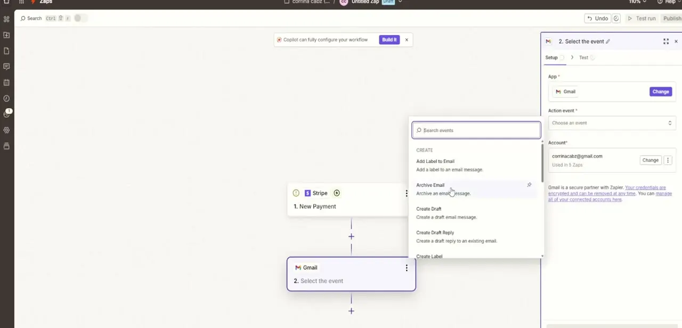Viewport: 682px width, 328px height.
Task: Dismiss the Copilot suggestion banner
Action: 407,40
